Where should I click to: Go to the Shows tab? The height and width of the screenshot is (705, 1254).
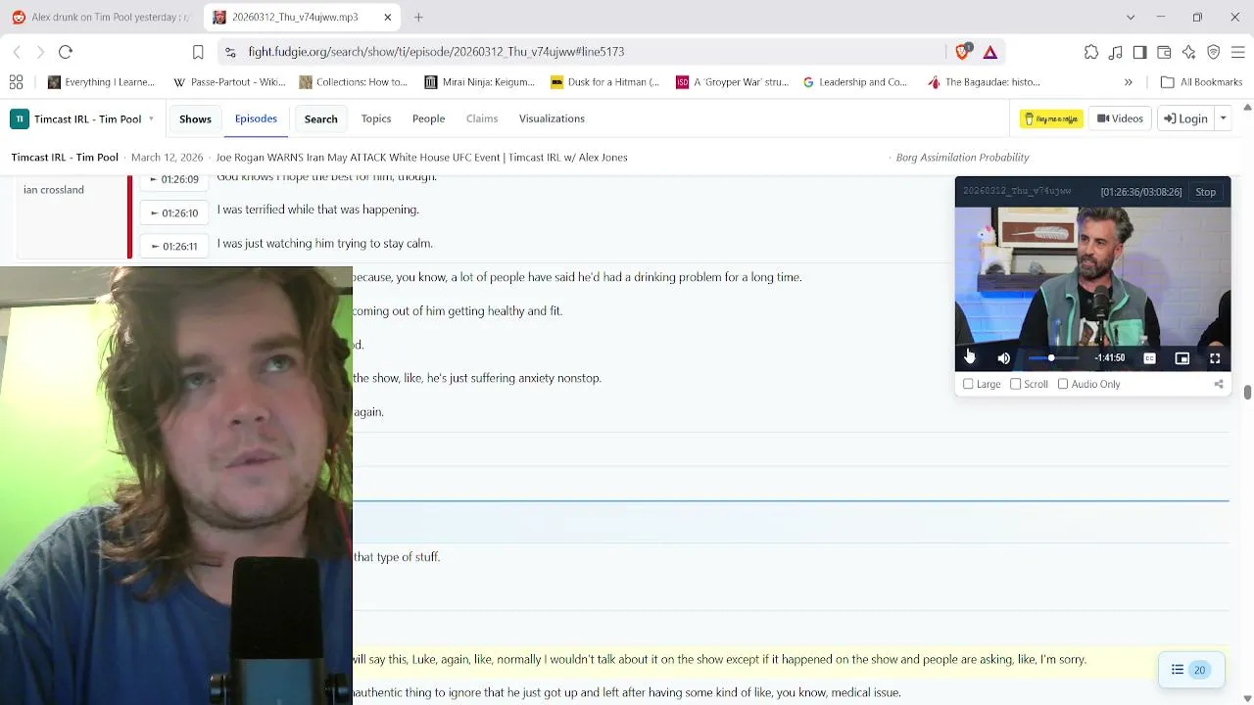coord(195,118)
